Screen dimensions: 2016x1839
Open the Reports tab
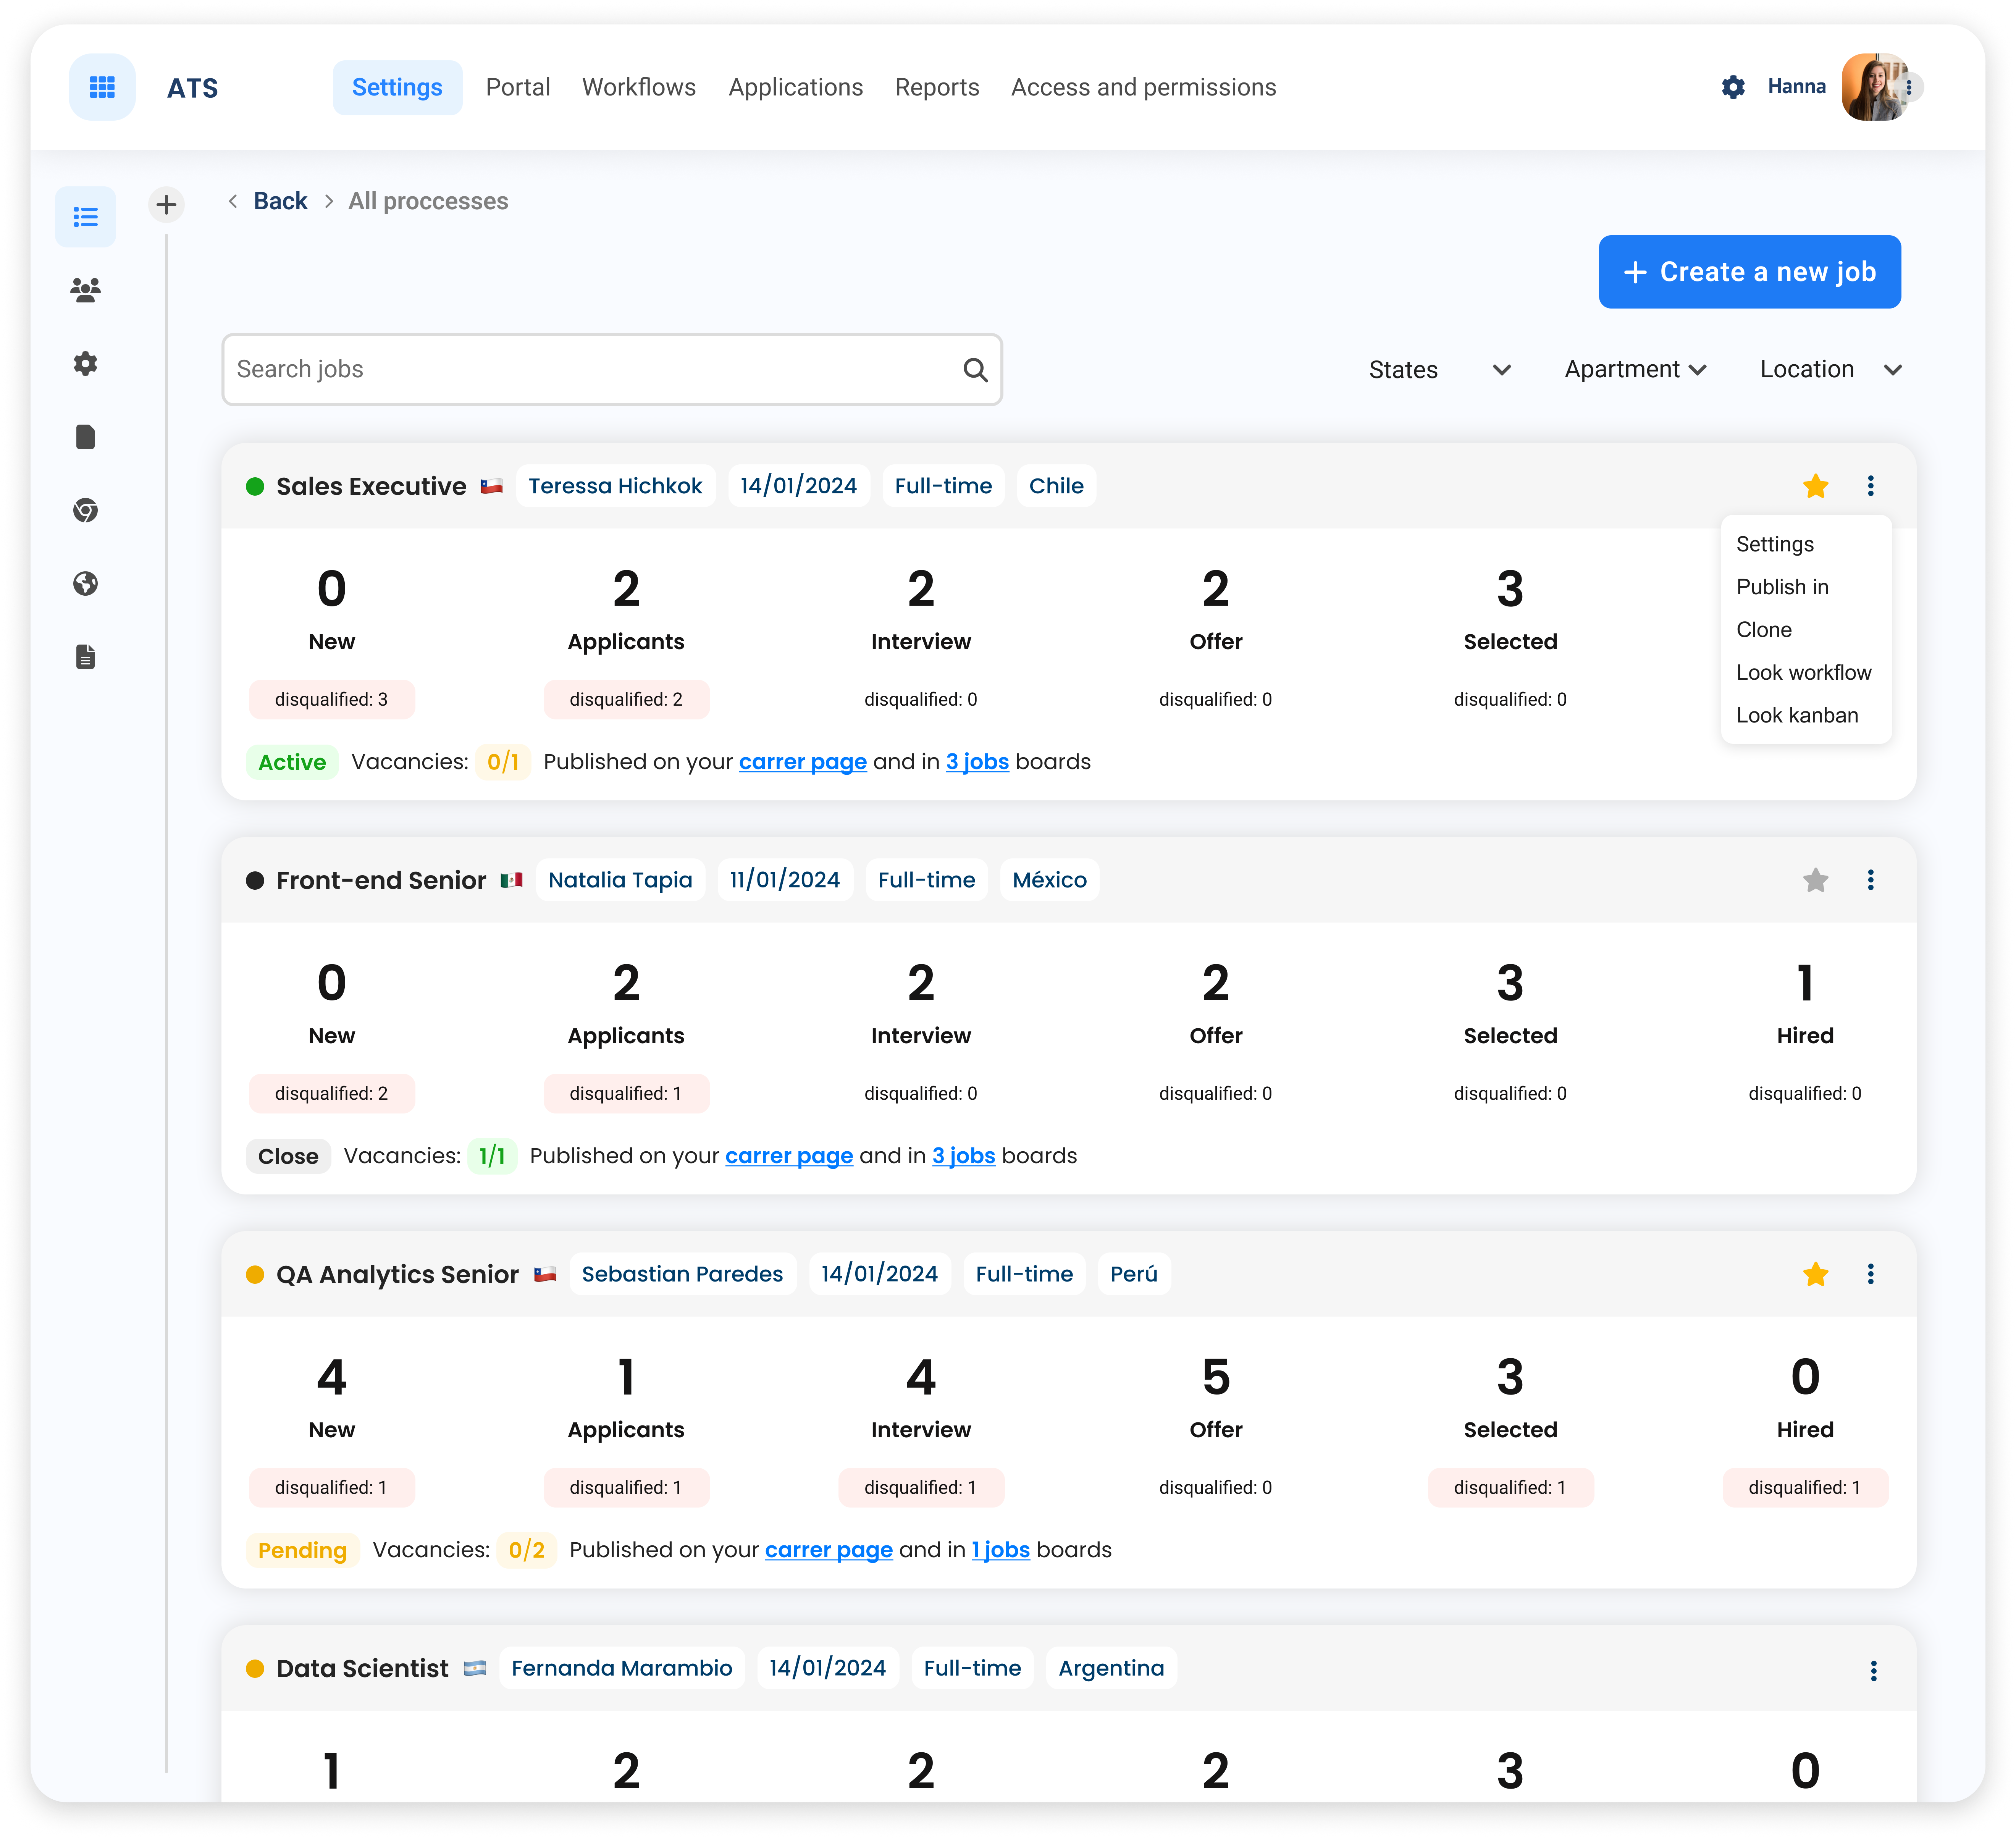[x=937, y=87]
